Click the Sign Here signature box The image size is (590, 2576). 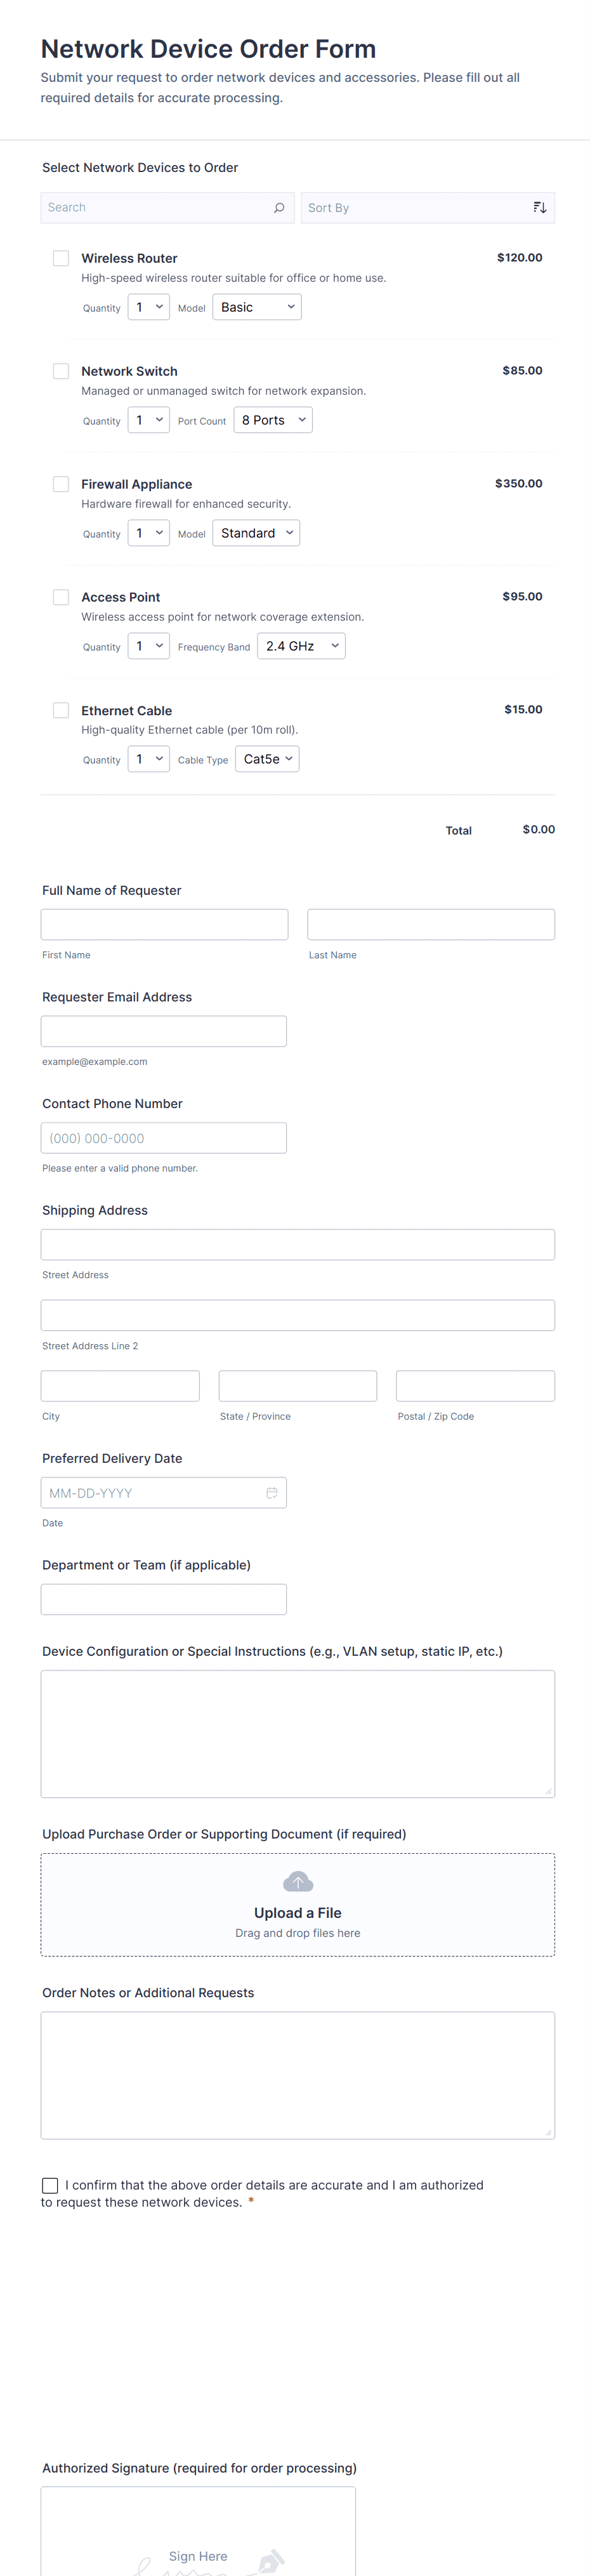coord(198,2539)
